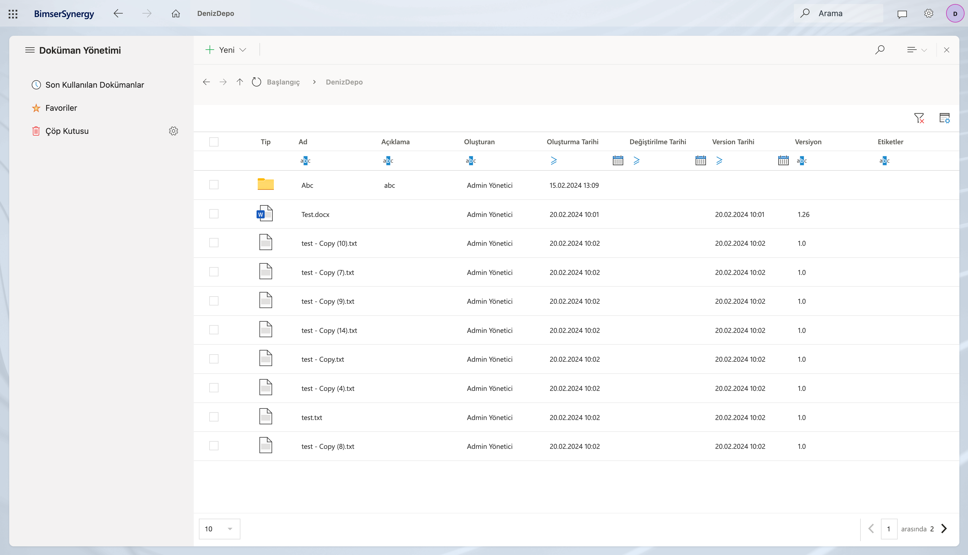Sort by Etiketler column header

(890, 142)
